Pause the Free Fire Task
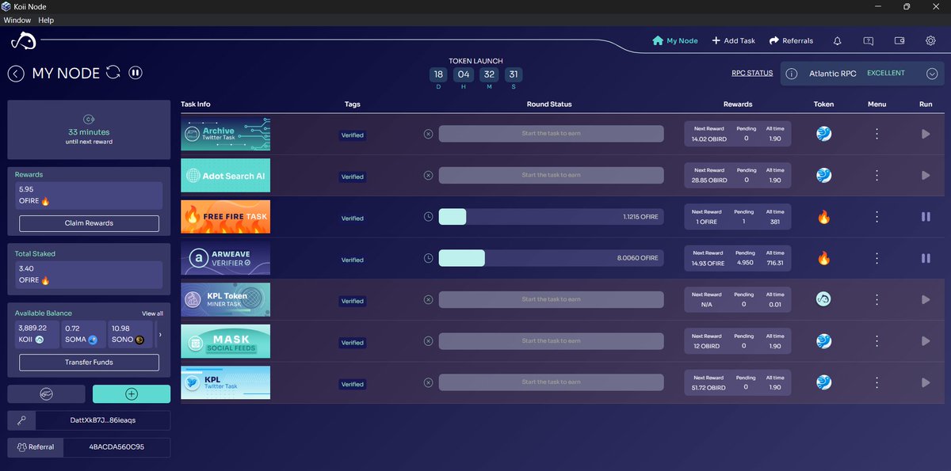The height and width of the screenshot is (471, 951). coord(926,217)
